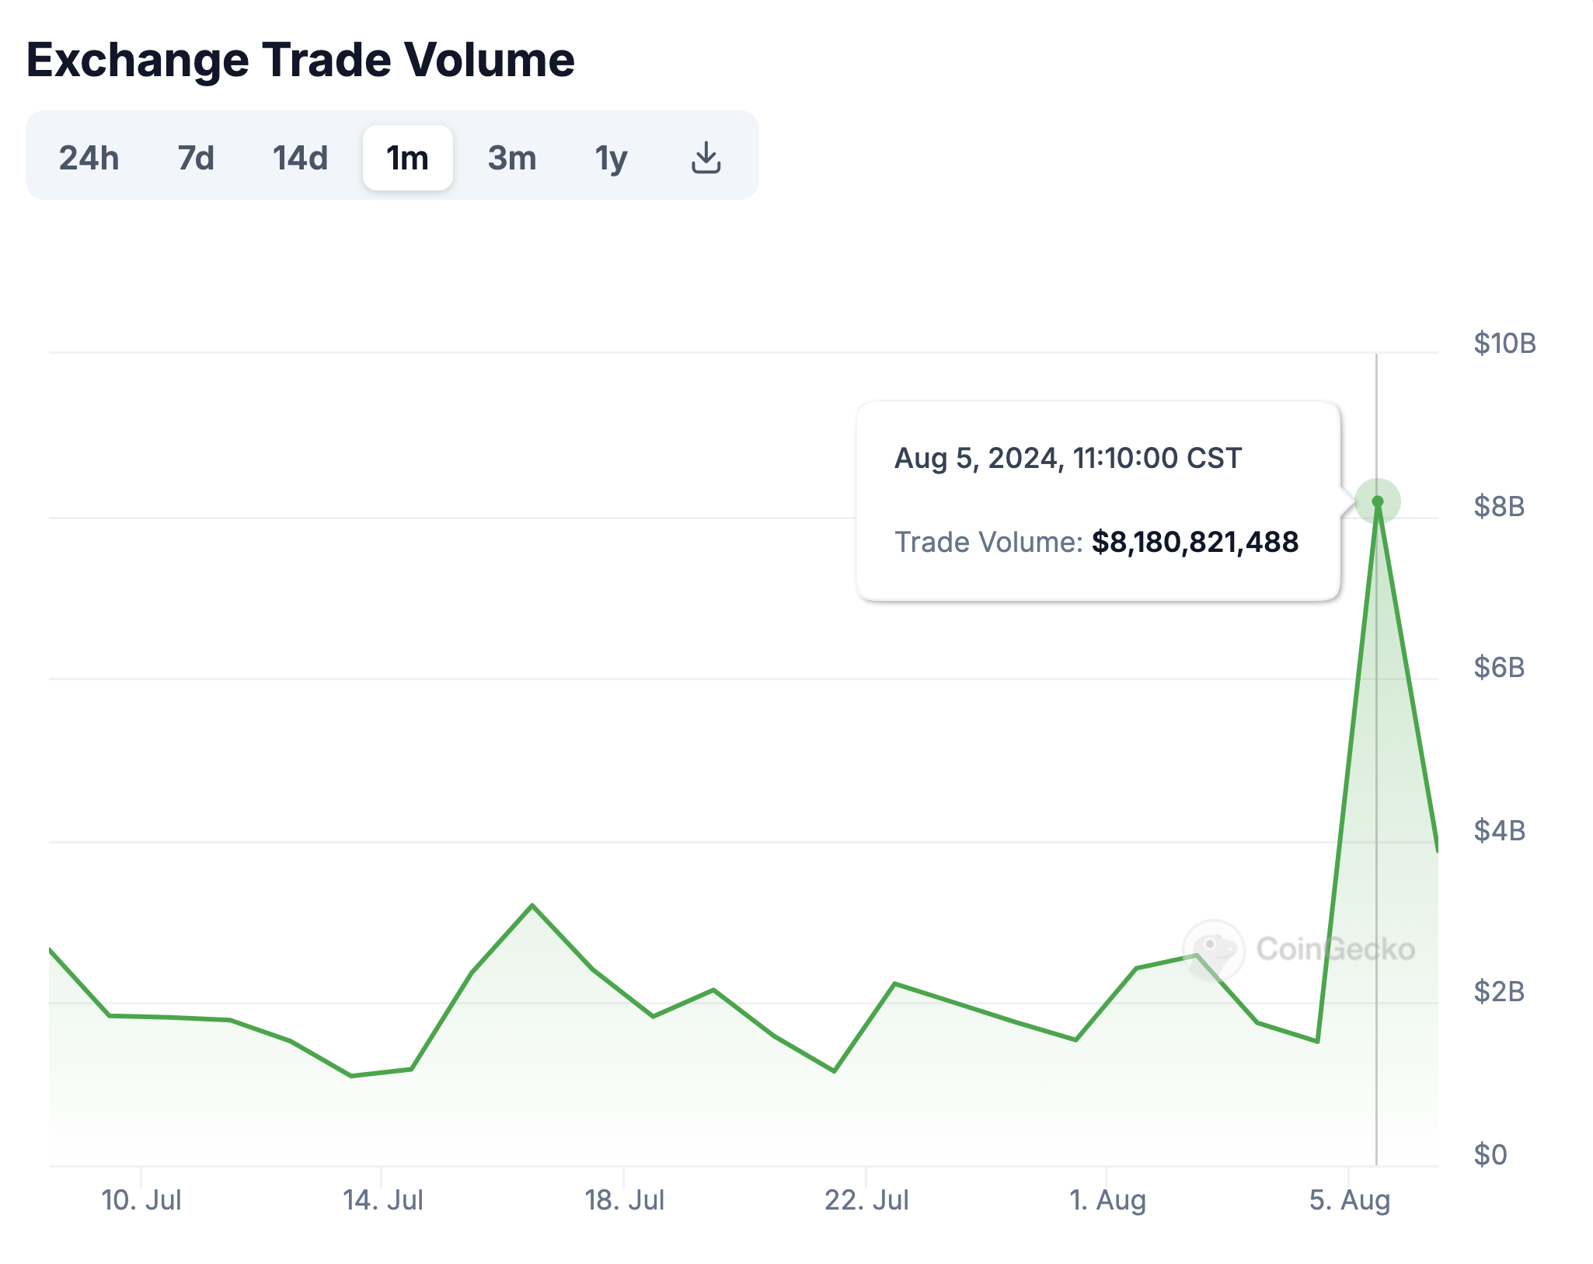Screen dimensions: 1593x1264
Task: Click the 18. Jul date label
Action: (625, 1199)
